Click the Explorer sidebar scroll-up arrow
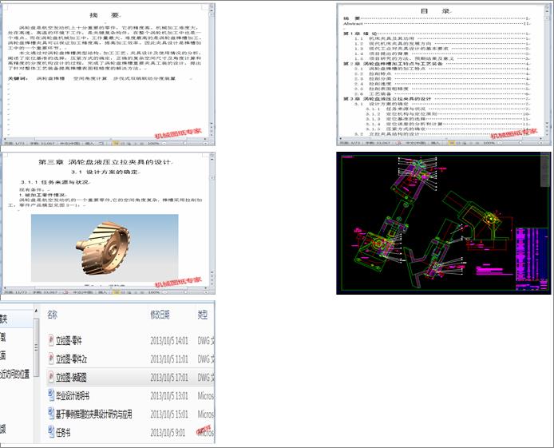554x448 pixels. tap(36, 311)
